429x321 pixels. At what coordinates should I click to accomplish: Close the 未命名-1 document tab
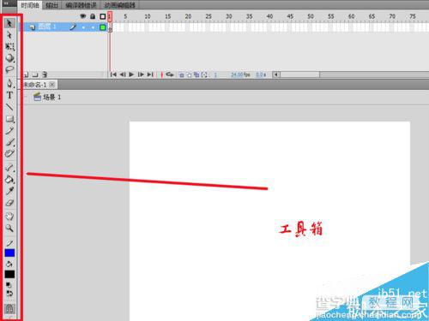(x=52, y=85)
